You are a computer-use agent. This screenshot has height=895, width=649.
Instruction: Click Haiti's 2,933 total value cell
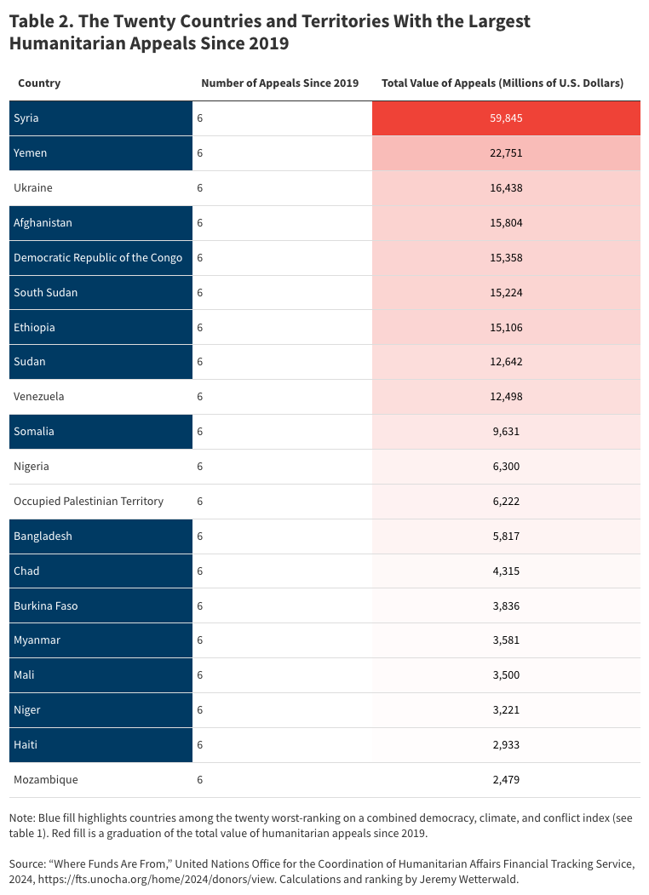pos(506,744)
